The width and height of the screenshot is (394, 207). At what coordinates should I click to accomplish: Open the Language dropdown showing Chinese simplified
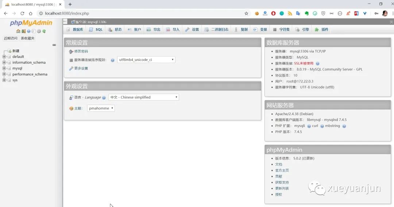[143, 97]
